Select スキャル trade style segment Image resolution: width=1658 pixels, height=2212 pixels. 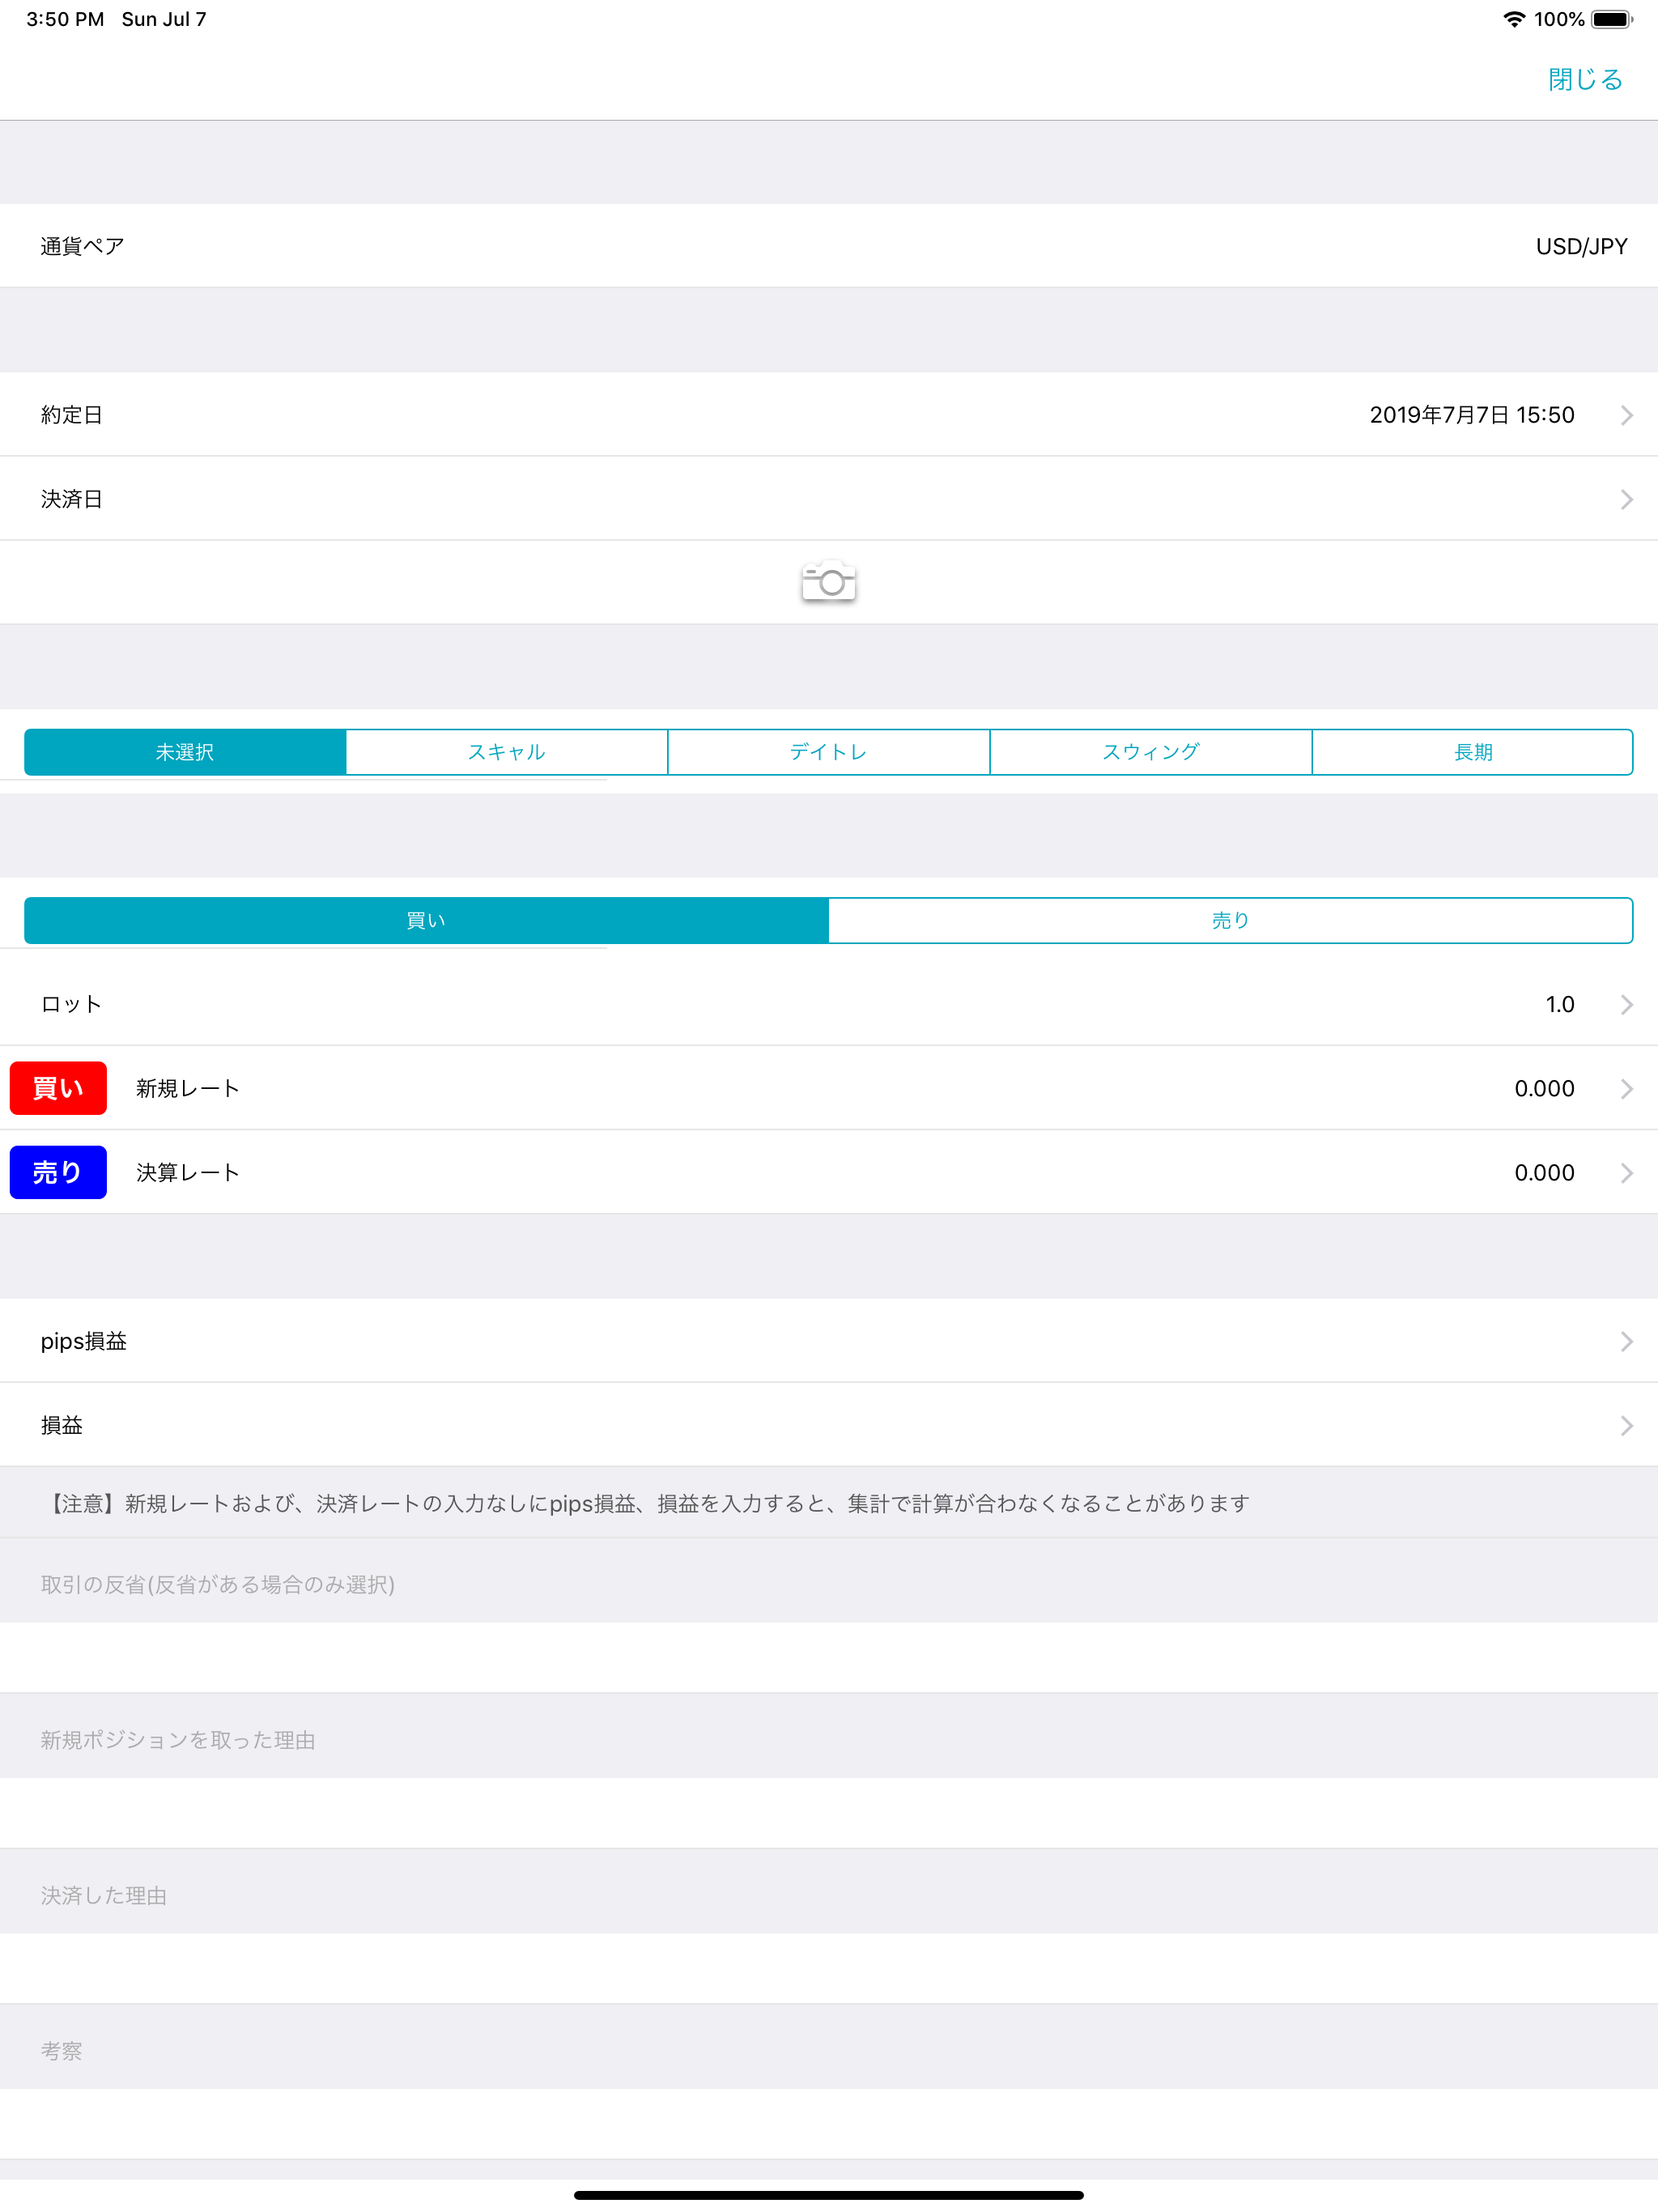click(x=507, y=752)
